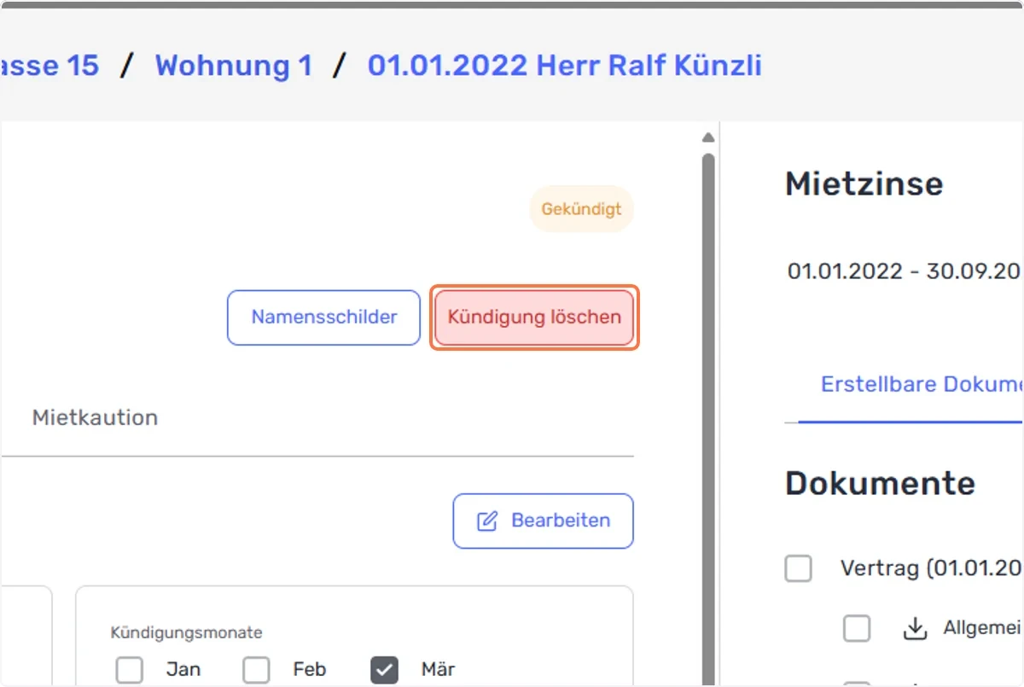Open the Wohnung 1 breadcrumb link
The height and width of the screenshot is (687, 1024).
pos(234,66)
